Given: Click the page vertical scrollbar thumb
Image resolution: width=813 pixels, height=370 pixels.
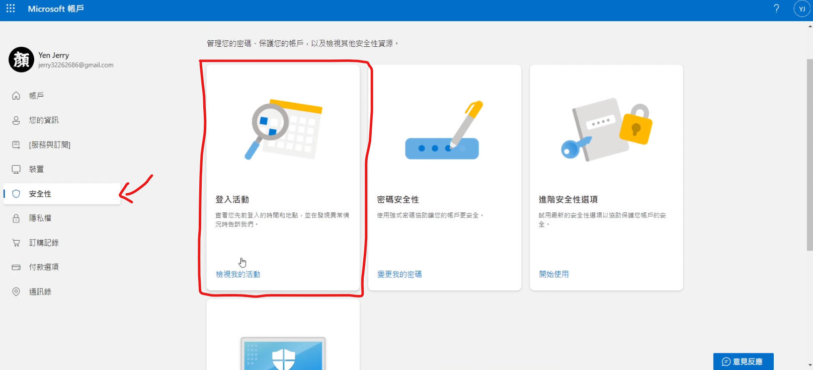Looking at the screenshot, I should 809,155.
